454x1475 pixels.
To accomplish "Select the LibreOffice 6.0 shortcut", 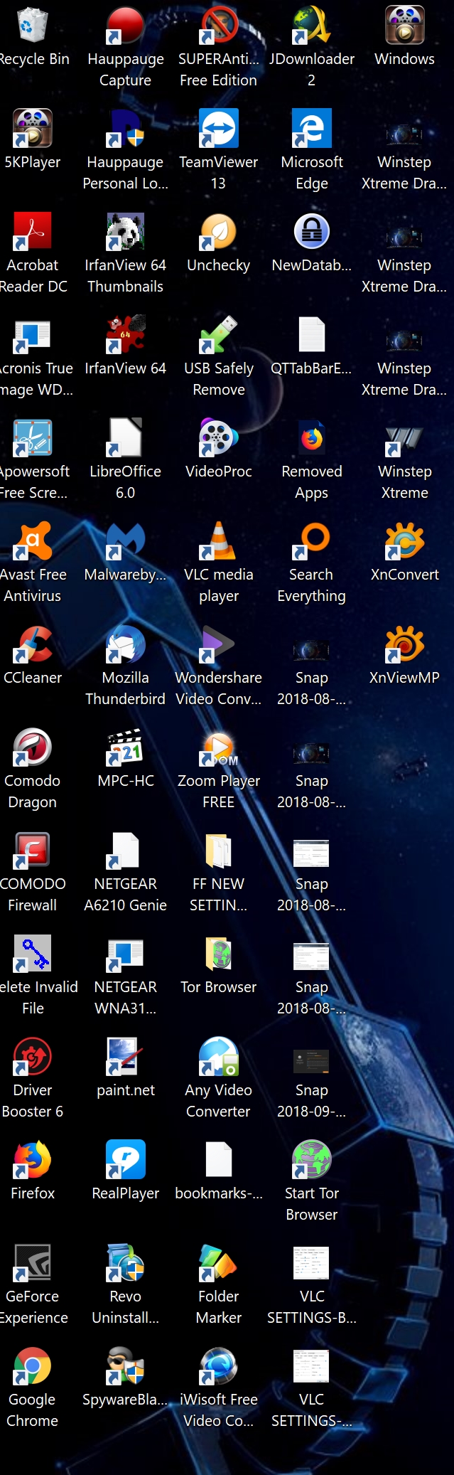I will tap(125, 439).
